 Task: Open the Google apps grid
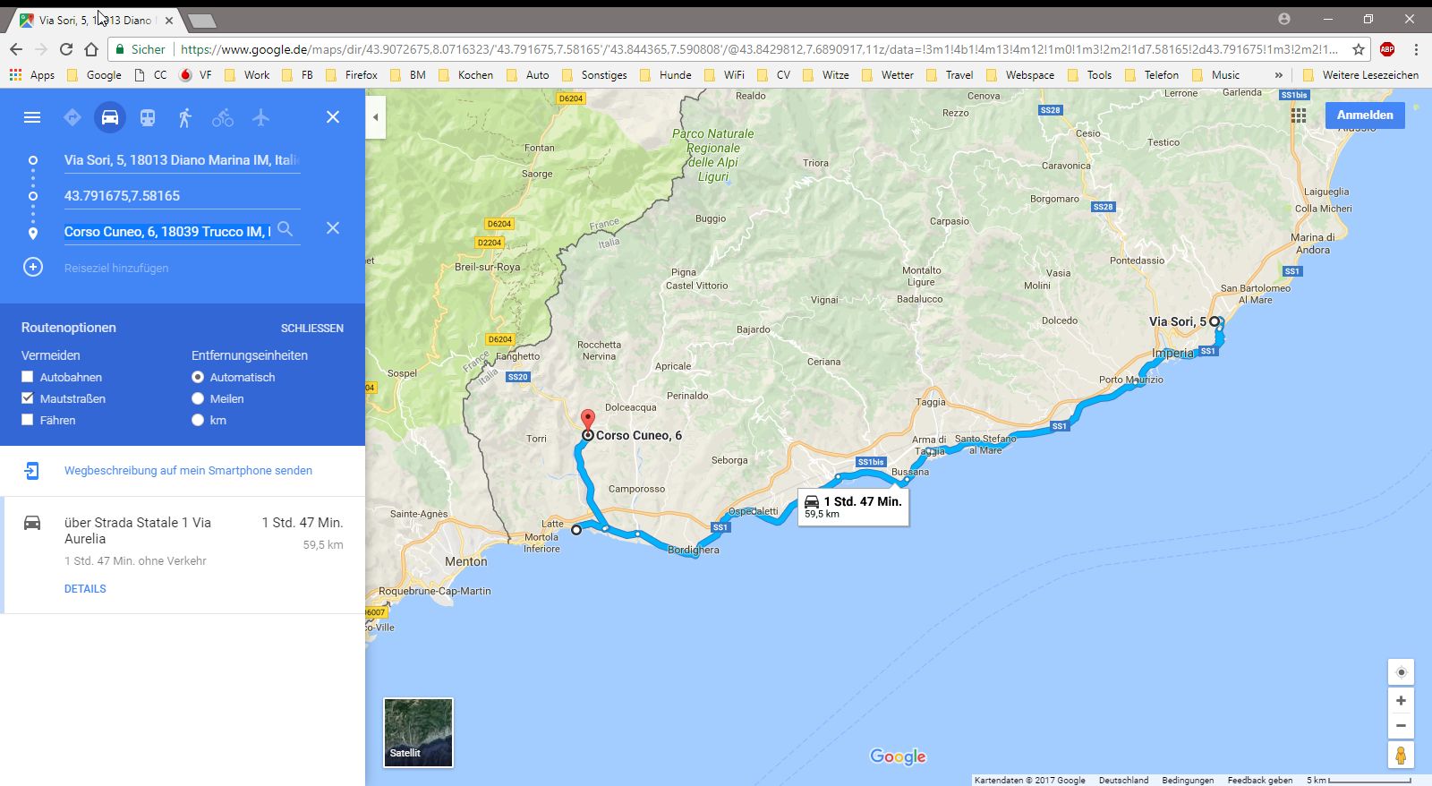1299,115
